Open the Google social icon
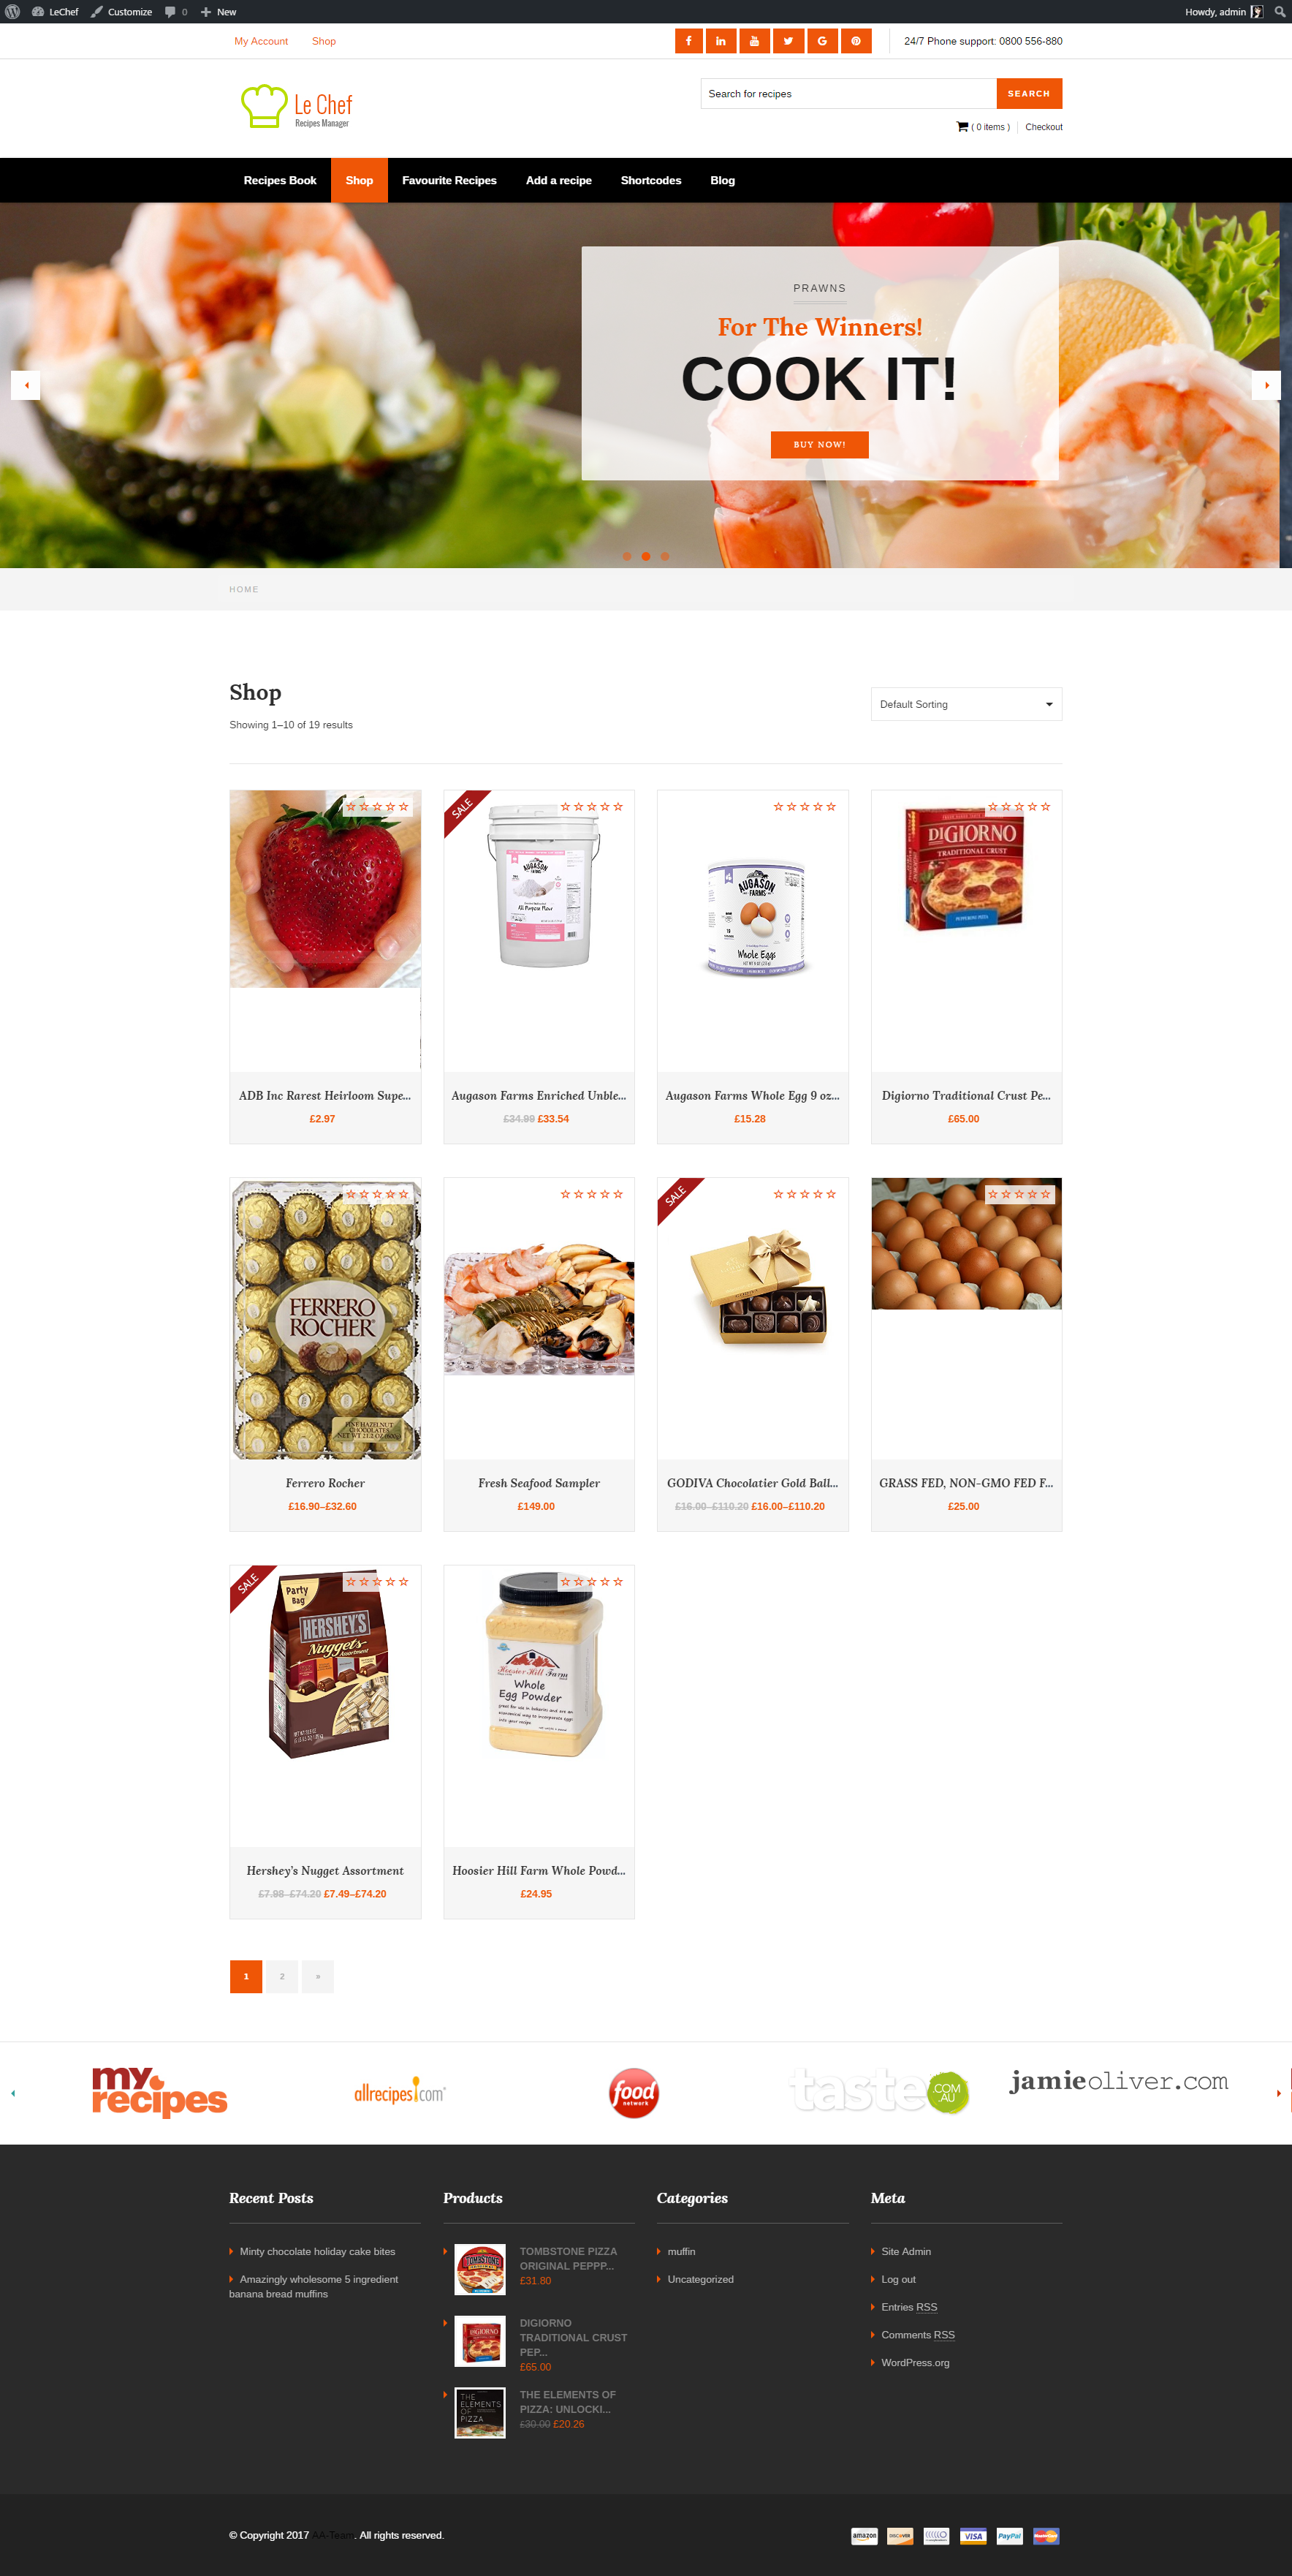This screenshot has height=2576, width=1292. pos(822,41)
